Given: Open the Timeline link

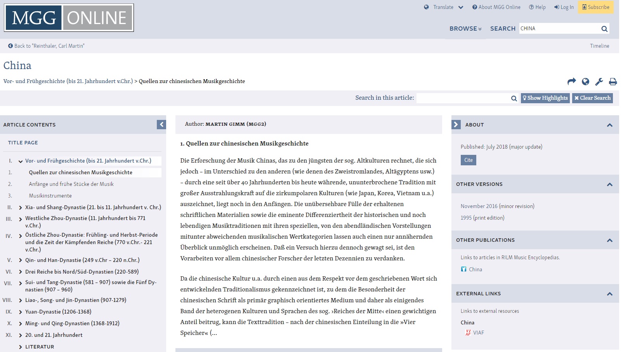Looking at the screenshot, I should point(600,46).
